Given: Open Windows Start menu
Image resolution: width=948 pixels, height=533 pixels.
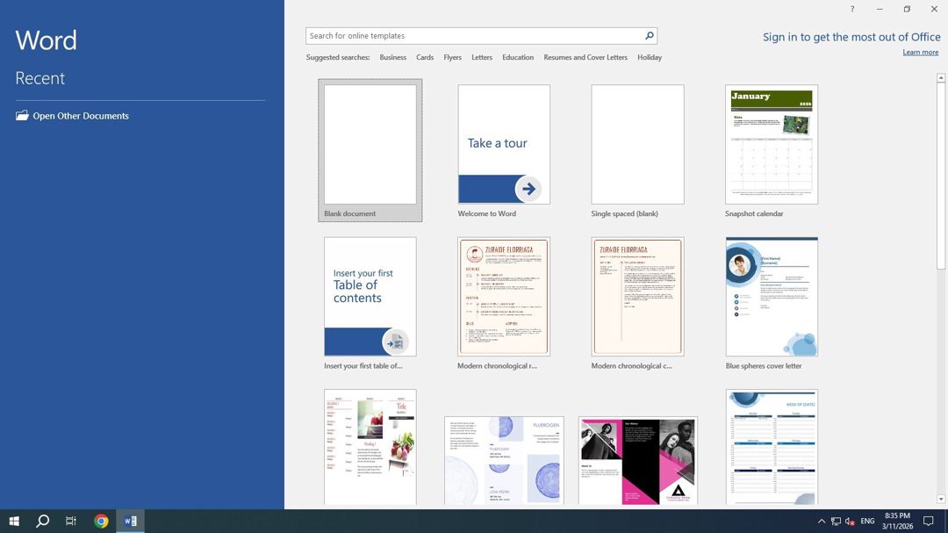Looking at the screenshot, I should click(14, 521).
